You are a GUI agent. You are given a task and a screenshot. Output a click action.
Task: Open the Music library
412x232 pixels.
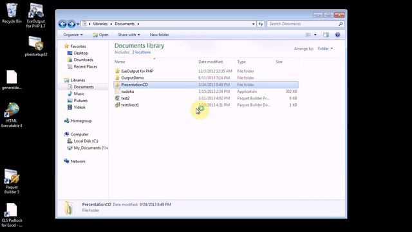pos(79,94)
